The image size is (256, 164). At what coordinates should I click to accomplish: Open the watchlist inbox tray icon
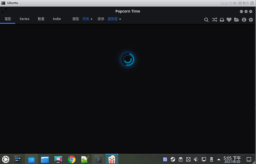tap(222, 20)
